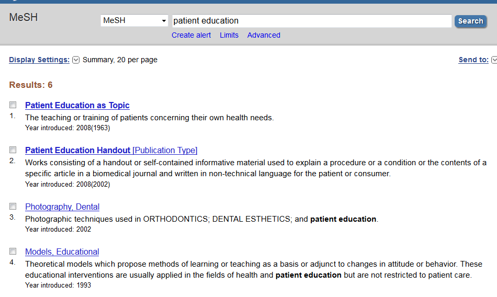Open the Limits link

[x=229, y=35]
